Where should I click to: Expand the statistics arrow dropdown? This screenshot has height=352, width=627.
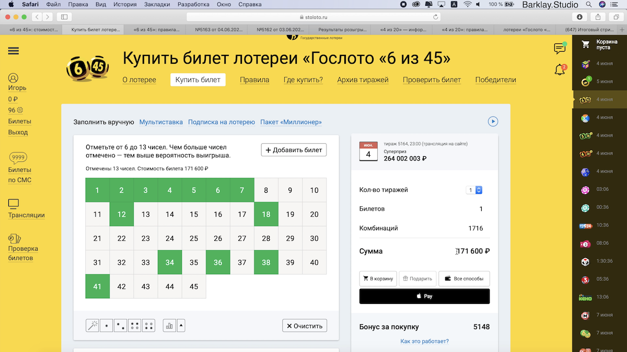coord(181,325)
